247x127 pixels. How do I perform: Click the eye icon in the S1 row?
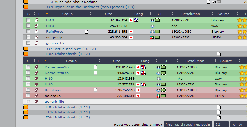pyautogui.click(x=213, y=2)
